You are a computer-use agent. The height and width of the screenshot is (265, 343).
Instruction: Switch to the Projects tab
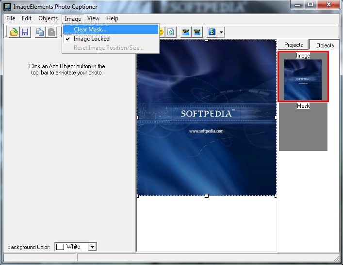click(294, 45)
